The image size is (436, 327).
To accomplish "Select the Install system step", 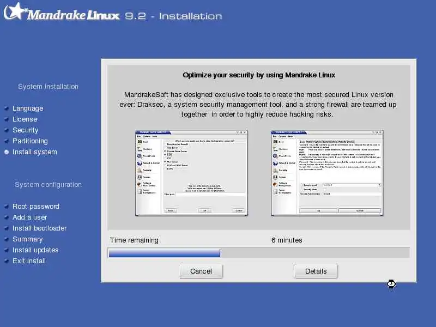I will coord(35,152).
